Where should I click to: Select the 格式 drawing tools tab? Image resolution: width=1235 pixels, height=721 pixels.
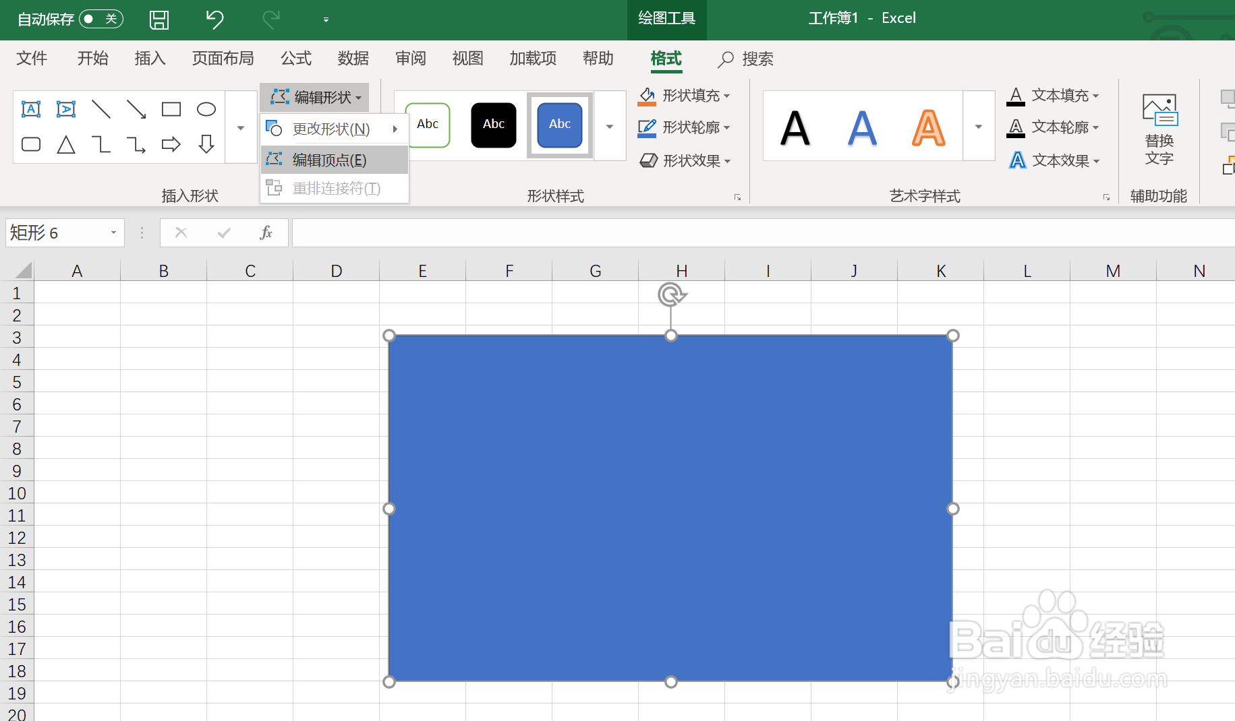pos(666,59)
